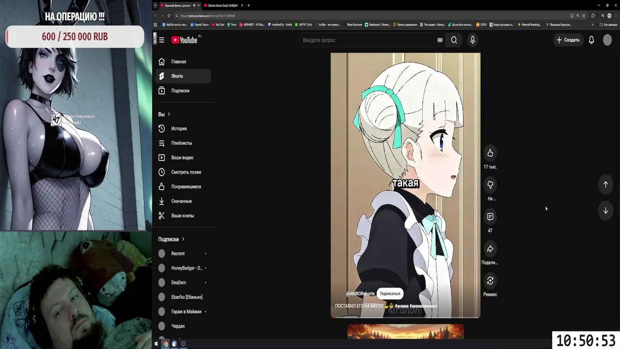
Task: Open the browser extensions puzzle icon
Action: pos(593,16)
